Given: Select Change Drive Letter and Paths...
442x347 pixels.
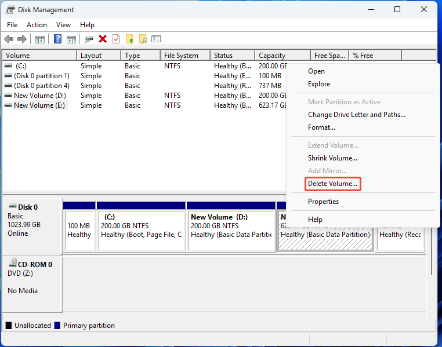Looking at the screenshot, I should click(357, 115).
